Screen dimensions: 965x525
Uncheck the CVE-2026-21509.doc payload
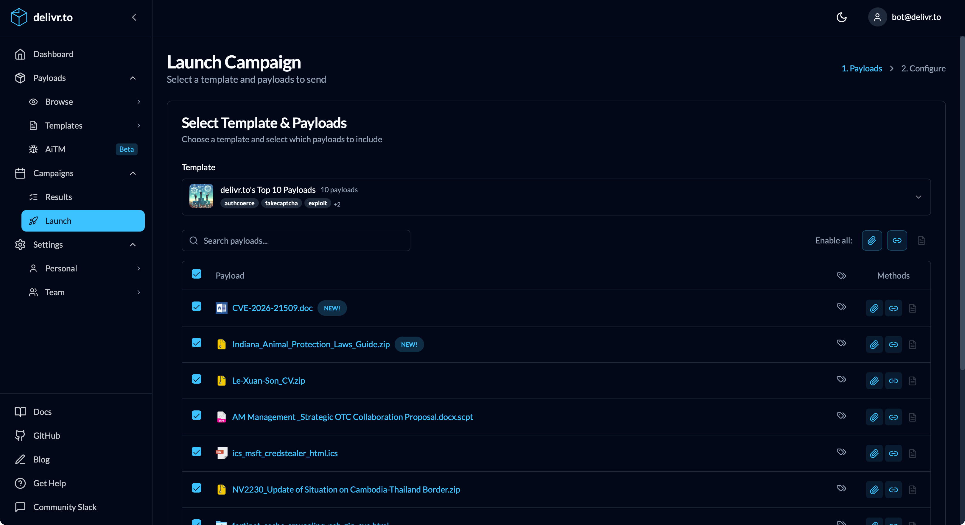tap(197, 306)
